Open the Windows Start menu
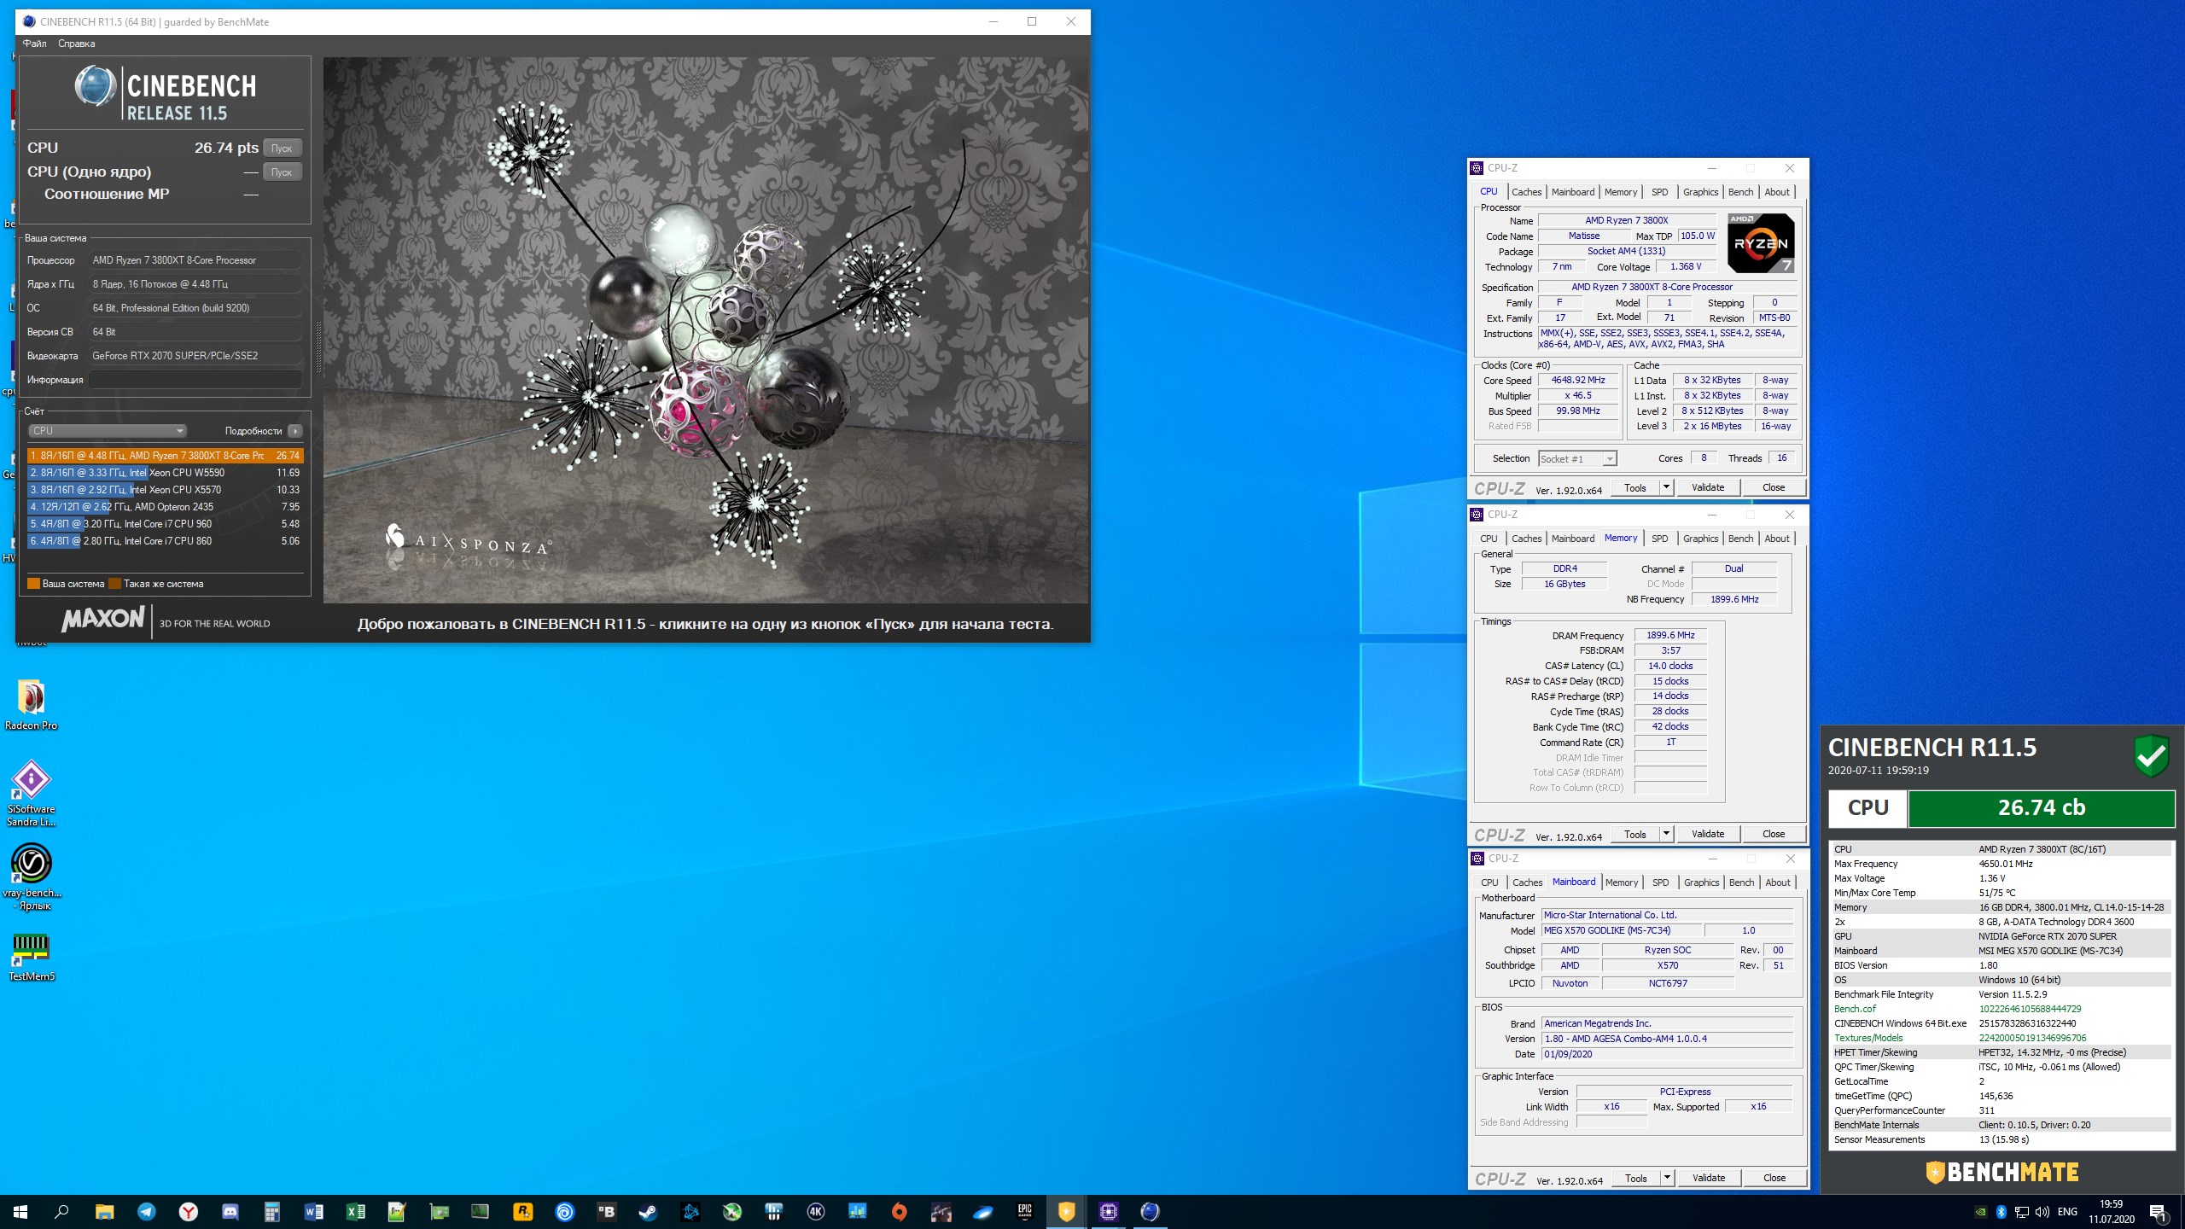Screen dimensions: 2185x1229 (20, 1211)
